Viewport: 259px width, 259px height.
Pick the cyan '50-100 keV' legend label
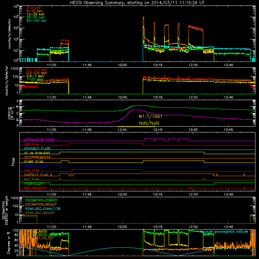[37, 21]
